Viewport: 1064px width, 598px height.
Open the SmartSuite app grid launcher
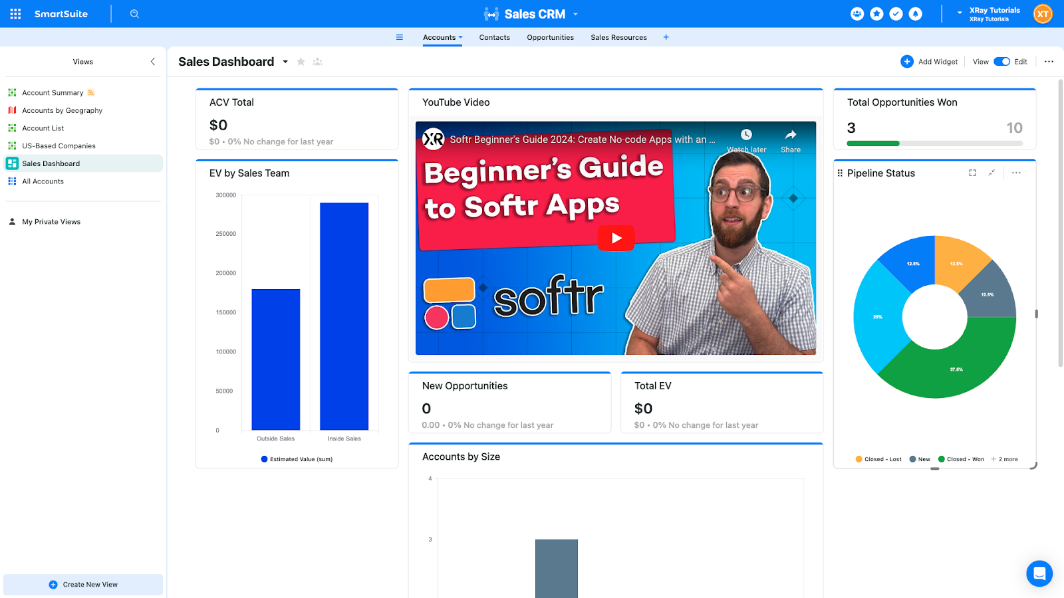tap(15, 14)
